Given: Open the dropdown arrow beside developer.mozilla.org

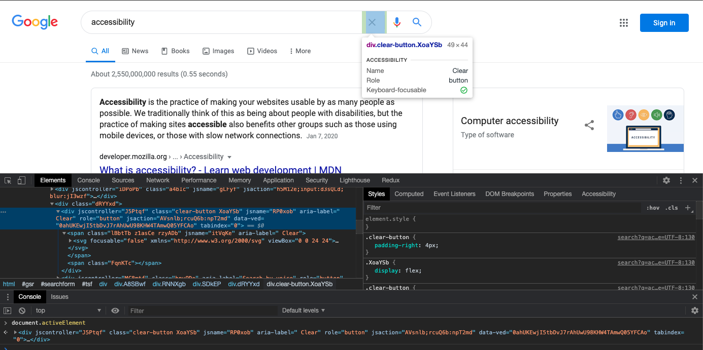Looking at the screenshot, I should (229, 157).
